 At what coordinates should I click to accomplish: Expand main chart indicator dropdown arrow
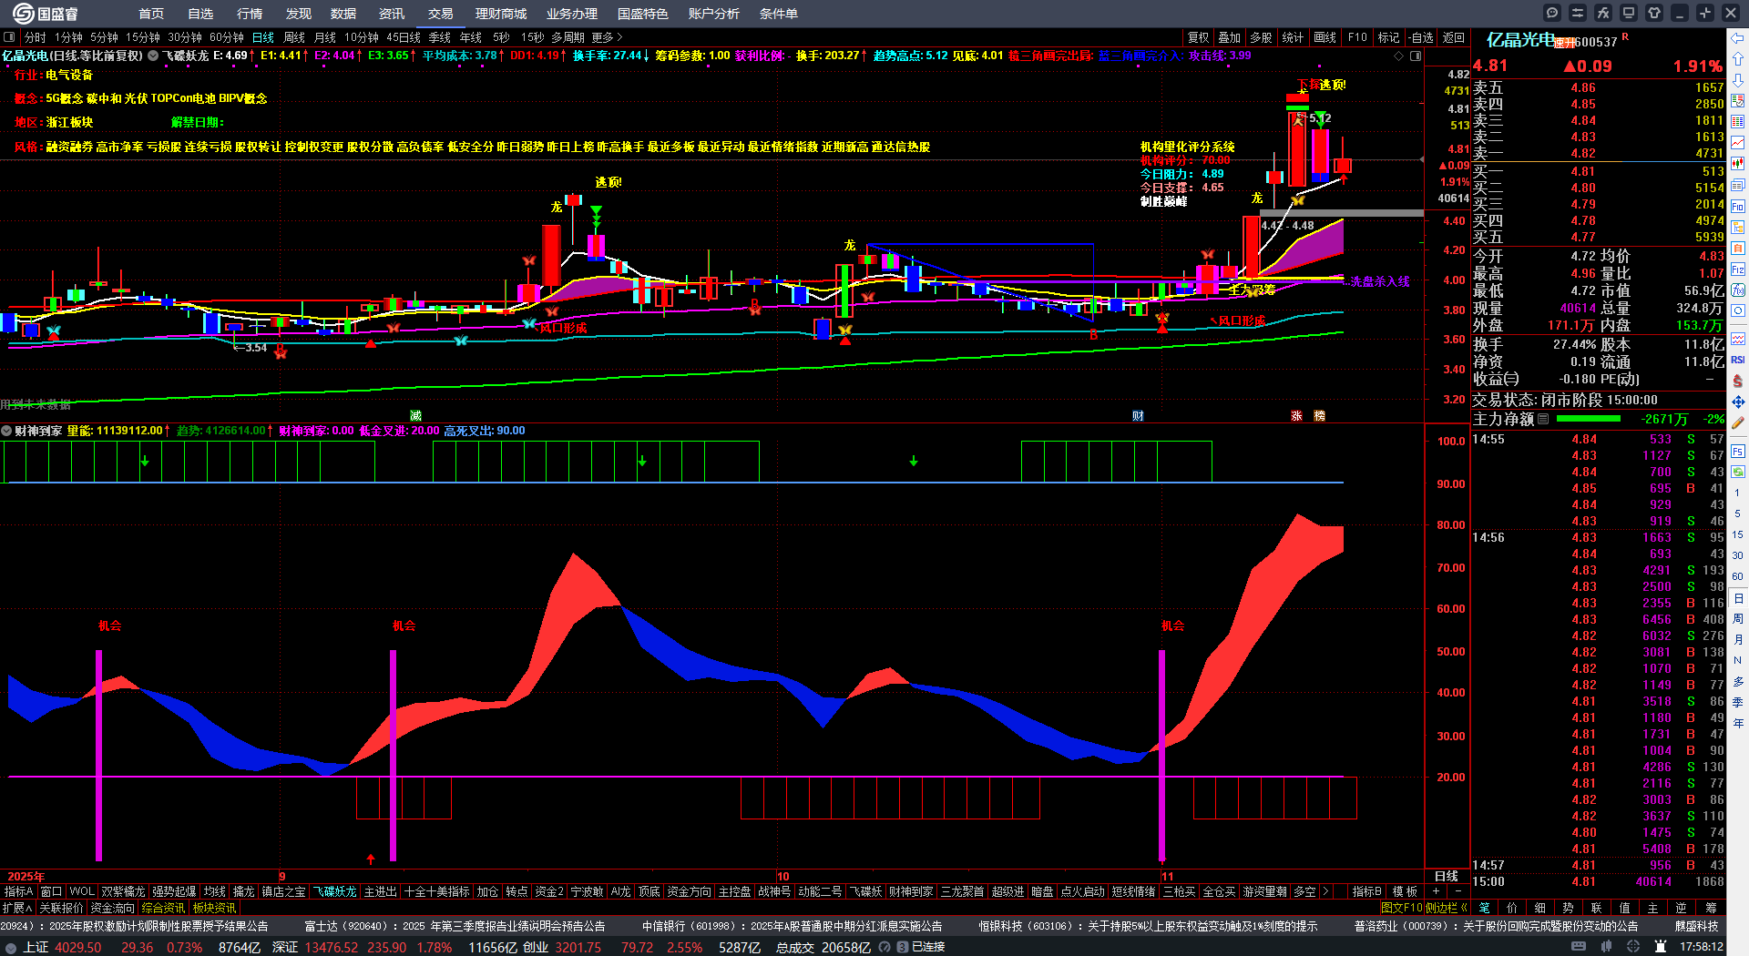pyautogui.click(x=153, y=56)
